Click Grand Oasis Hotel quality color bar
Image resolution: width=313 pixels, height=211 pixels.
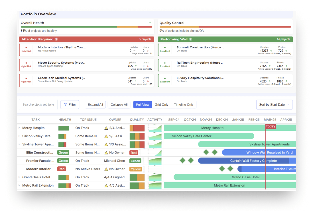137,177
